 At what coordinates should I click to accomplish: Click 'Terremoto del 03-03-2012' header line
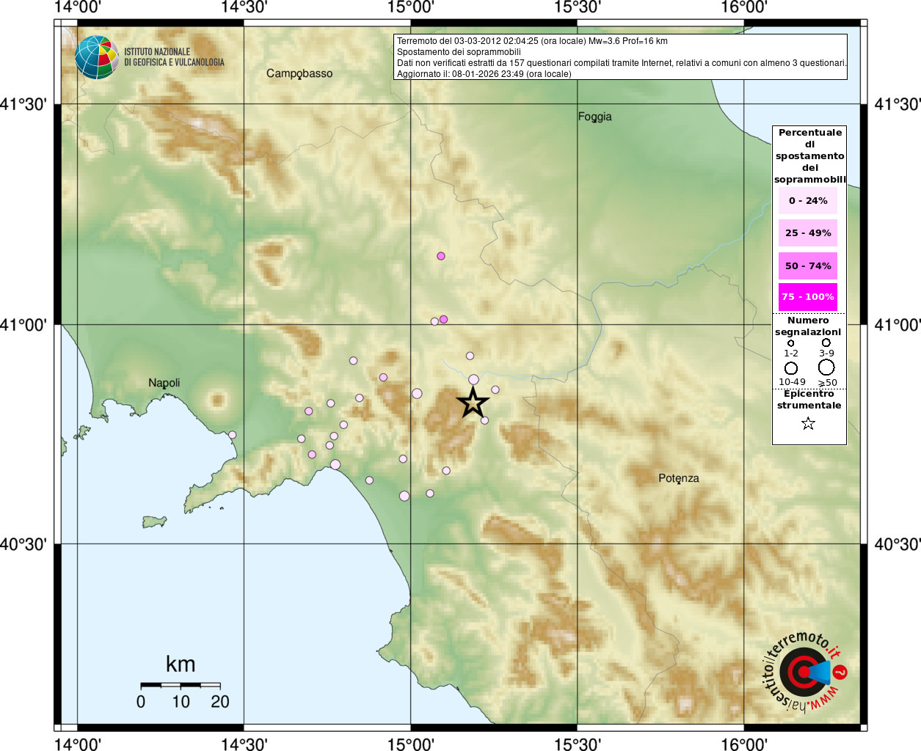pyautogui.click(x=532, y=41)
